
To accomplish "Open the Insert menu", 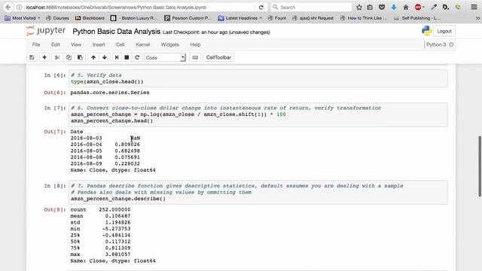I will [99, 44].
